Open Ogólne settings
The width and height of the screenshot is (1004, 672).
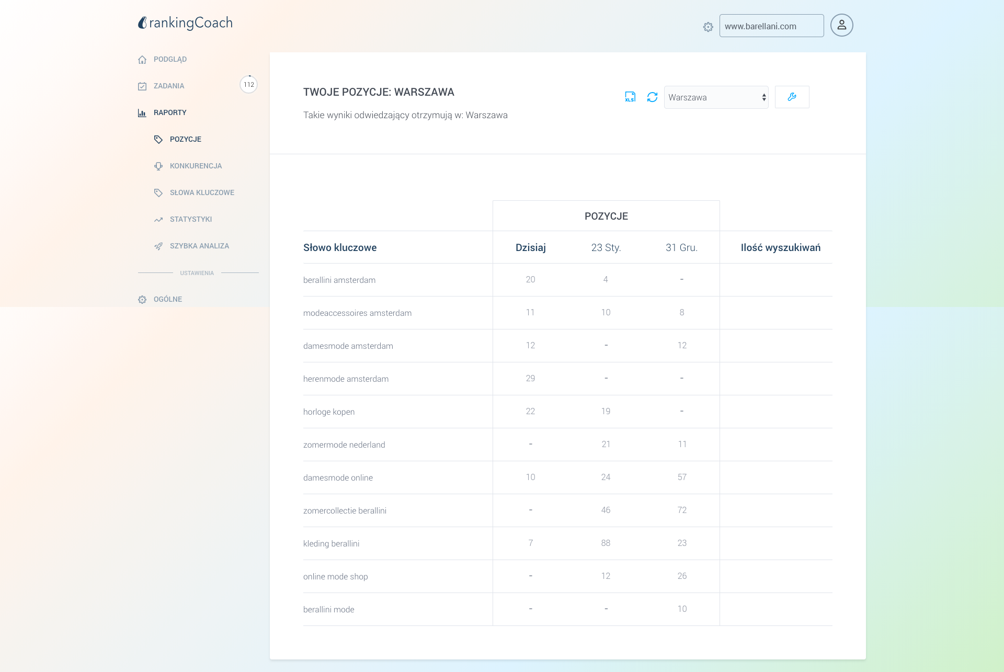tap(167, 299)
